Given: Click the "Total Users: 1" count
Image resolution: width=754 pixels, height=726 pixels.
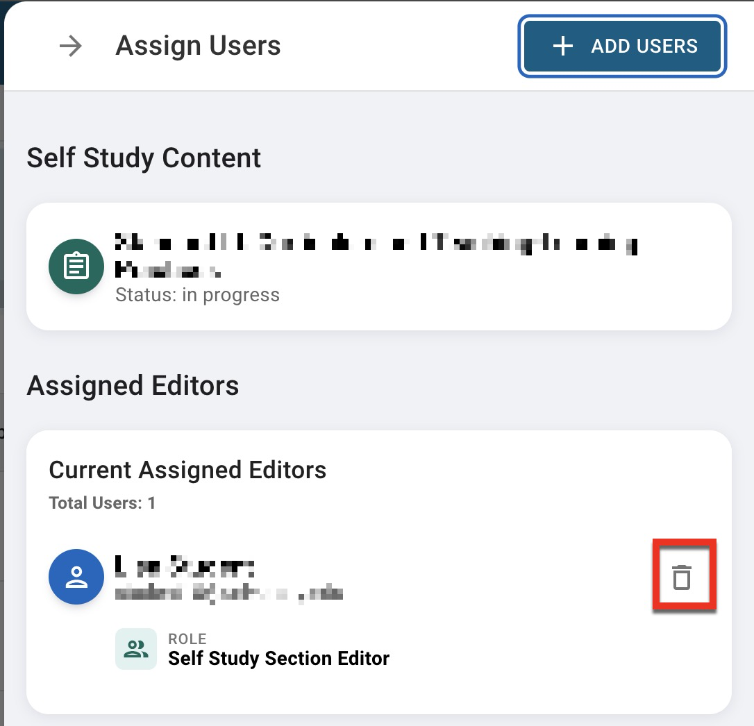Looking at the screenshot, I should 102,503.
